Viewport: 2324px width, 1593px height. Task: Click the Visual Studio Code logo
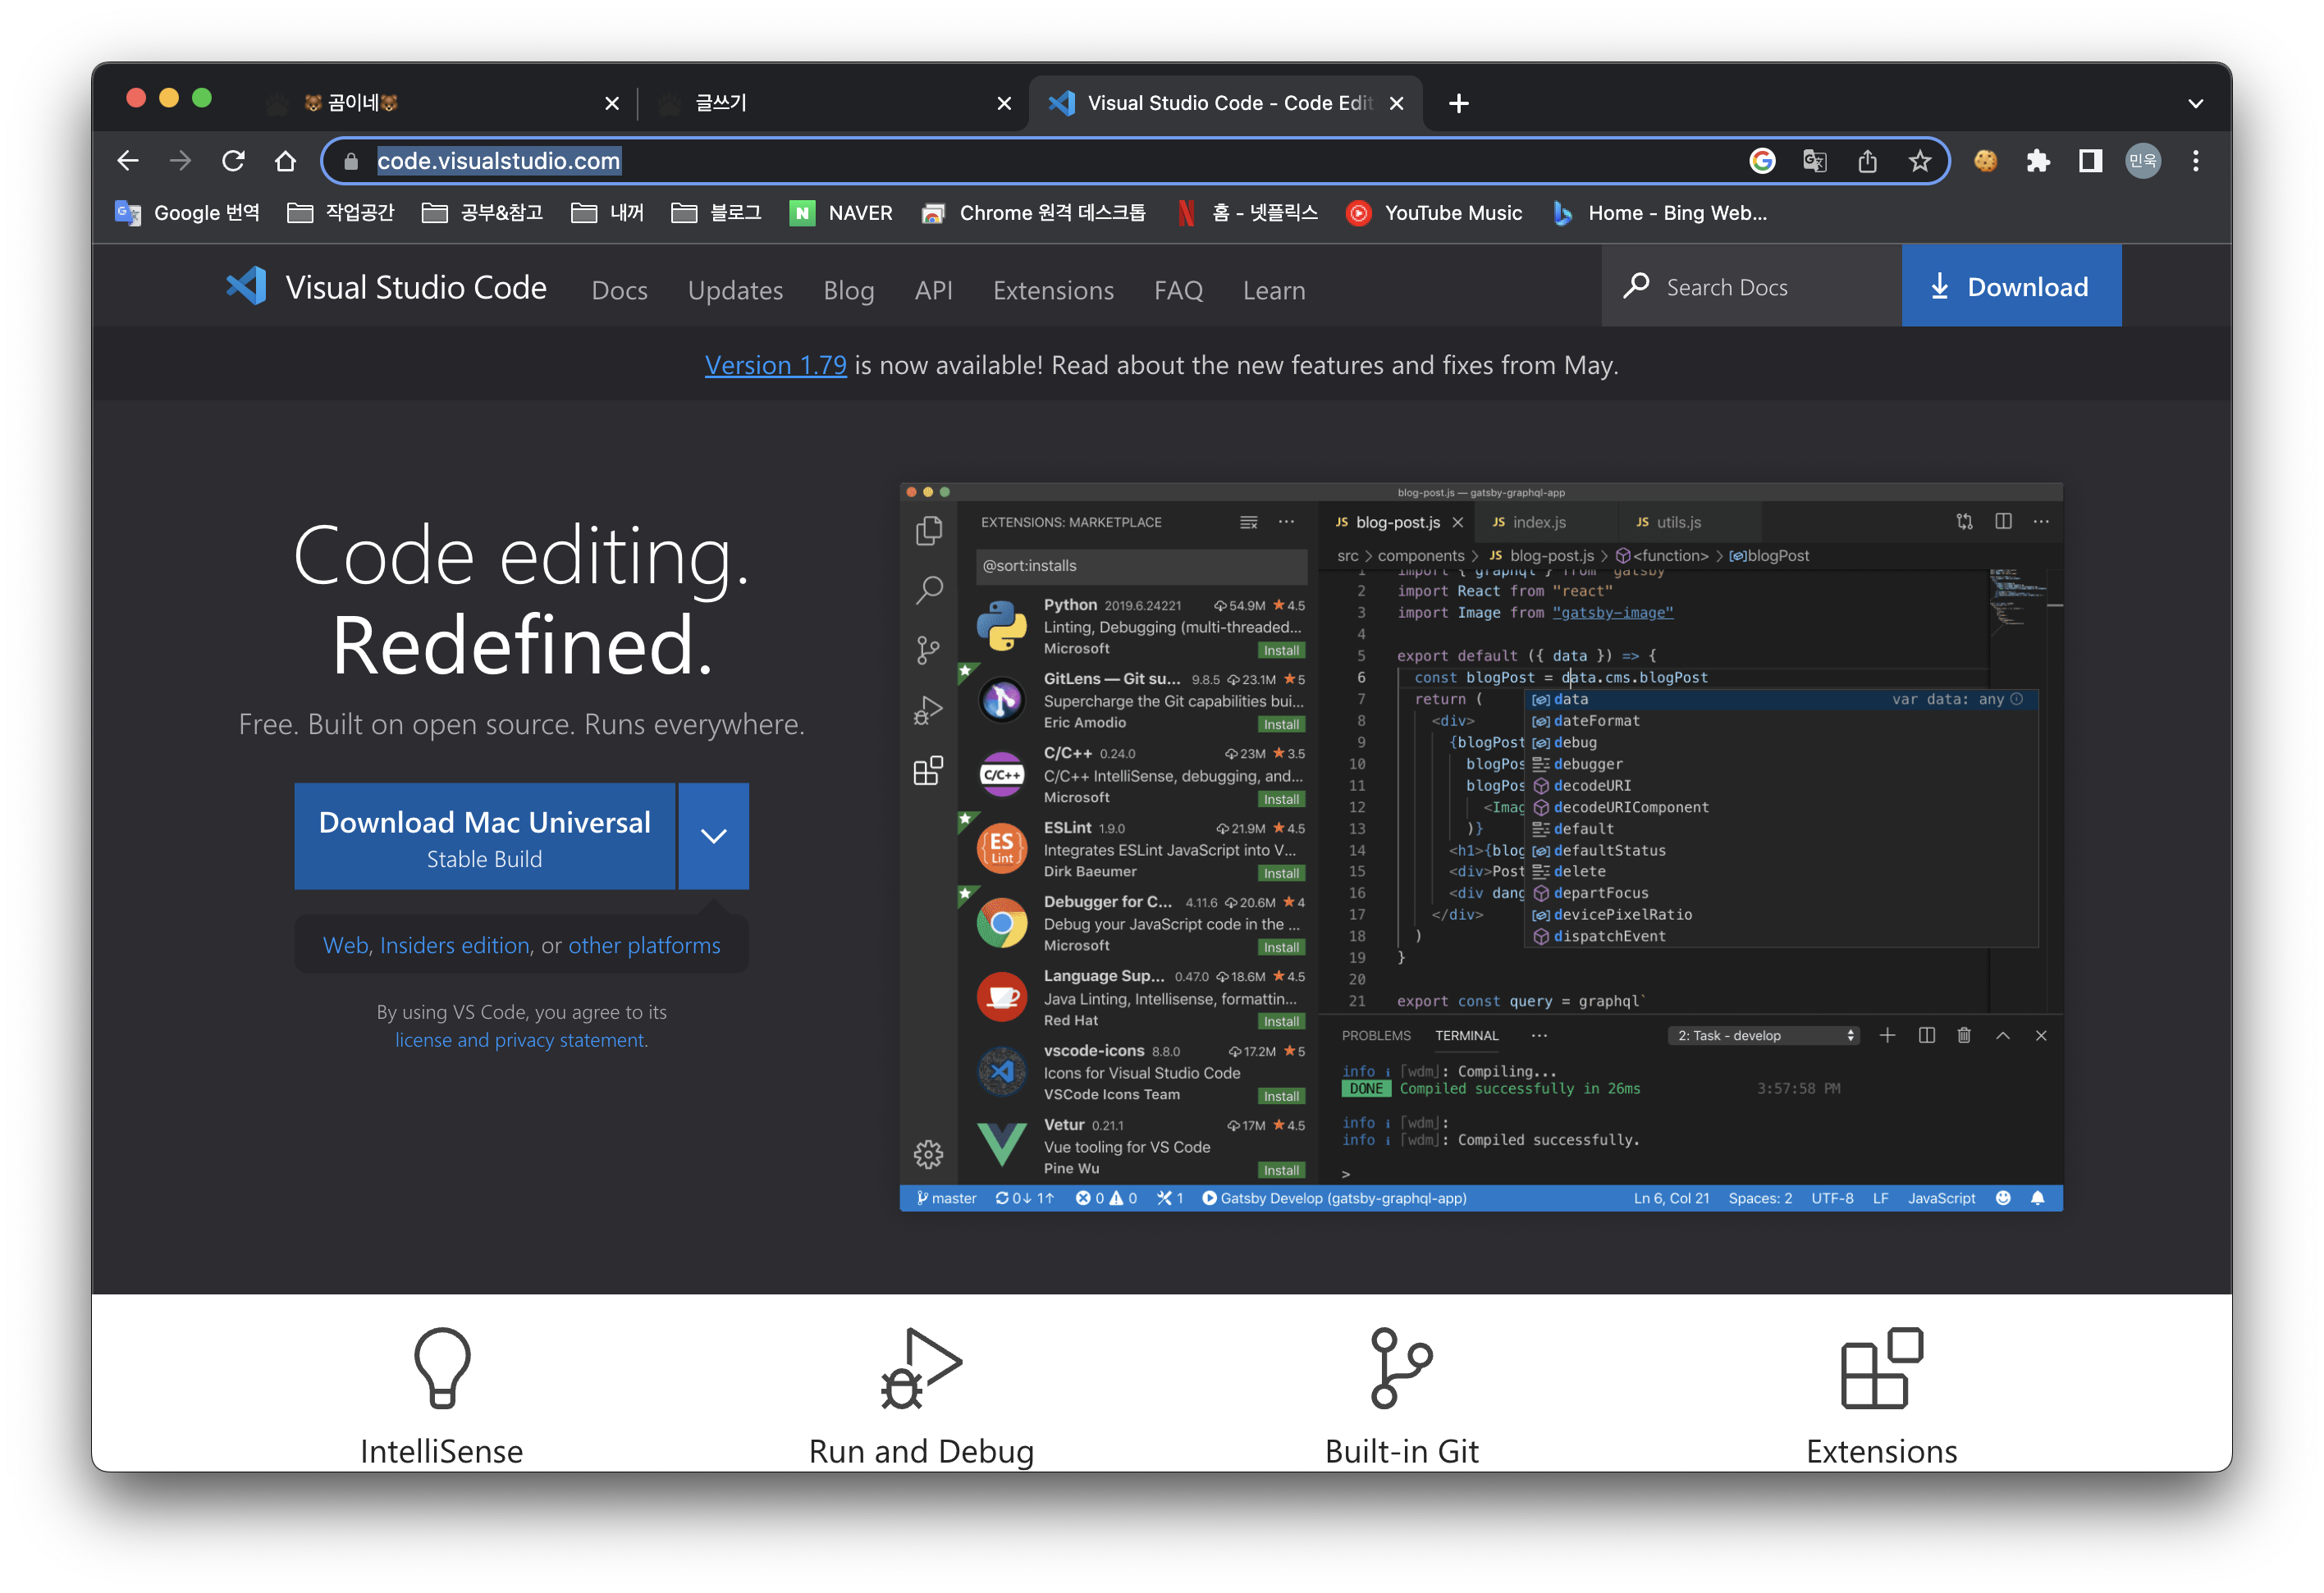point(246,287)
